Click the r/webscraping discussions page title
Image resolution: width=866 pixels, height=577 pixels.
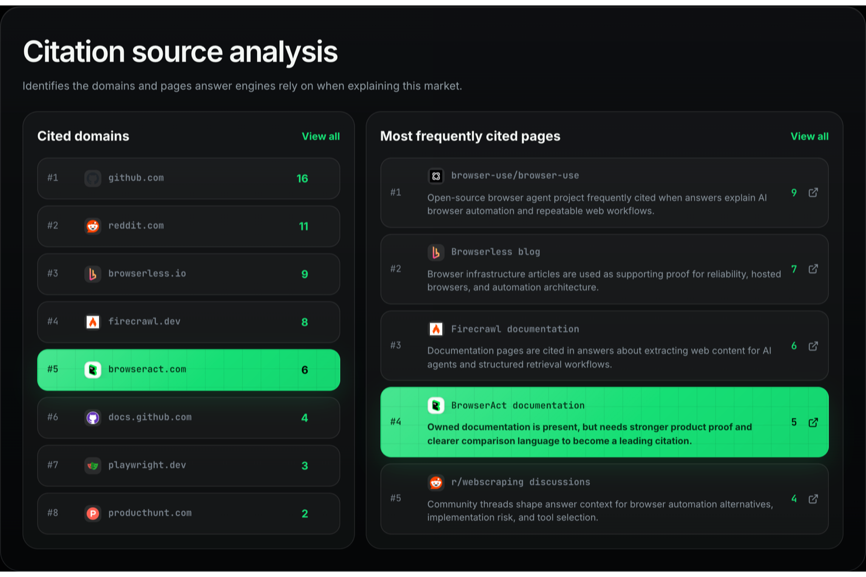coord(521,482)
